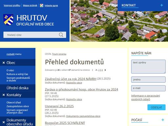
Task: Open Úřední deska menu item
Action: pos(17,88)
